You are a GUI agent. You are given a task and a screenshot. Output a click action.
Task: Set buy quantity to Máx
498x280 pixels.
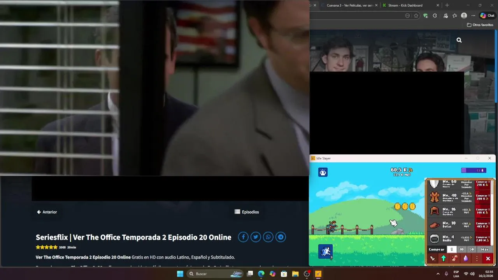[x=485, y=249]
